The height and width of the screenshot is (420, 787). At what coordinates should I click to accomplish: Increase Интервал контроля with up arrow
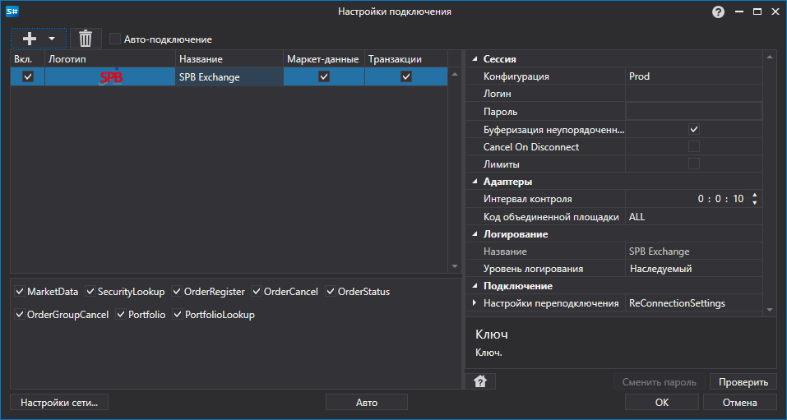[x=754, y=195]
